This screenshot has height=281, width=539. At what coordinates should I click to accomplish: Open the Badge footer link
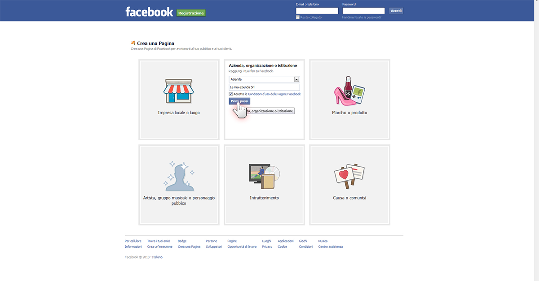(182, 241)
